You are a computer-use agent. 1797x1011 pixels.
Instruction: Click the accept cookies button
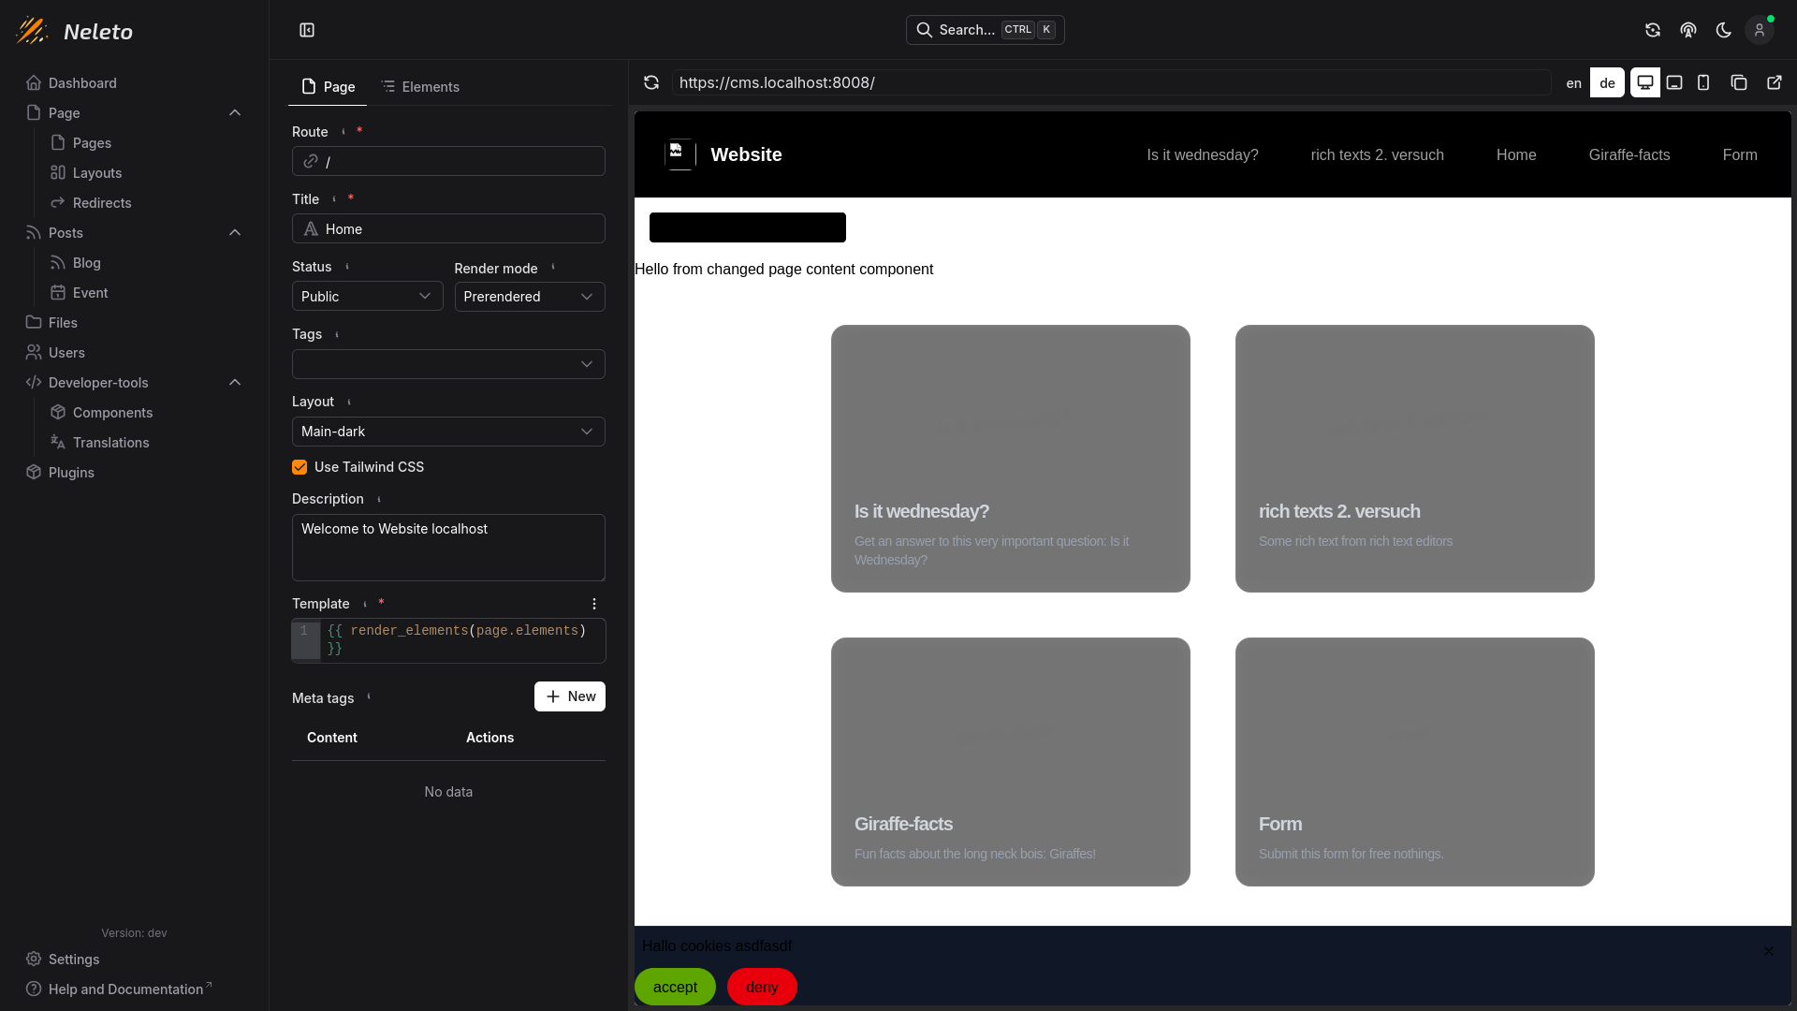pyautogui.click(x=675, y=987)
